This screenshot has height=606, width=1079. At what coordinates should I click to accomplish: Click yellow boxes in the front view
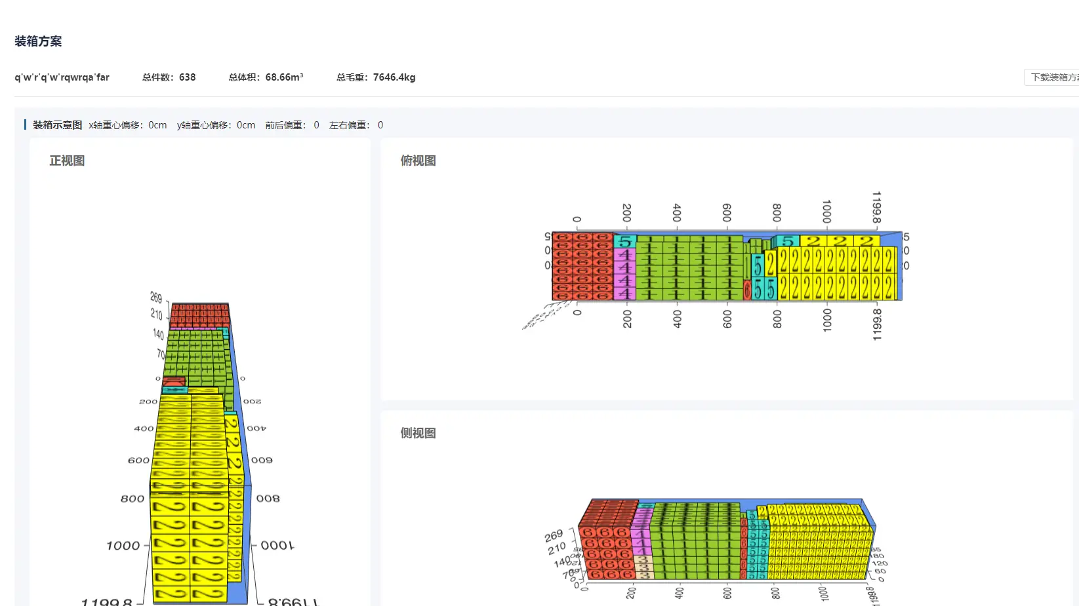tap(190, 497)
